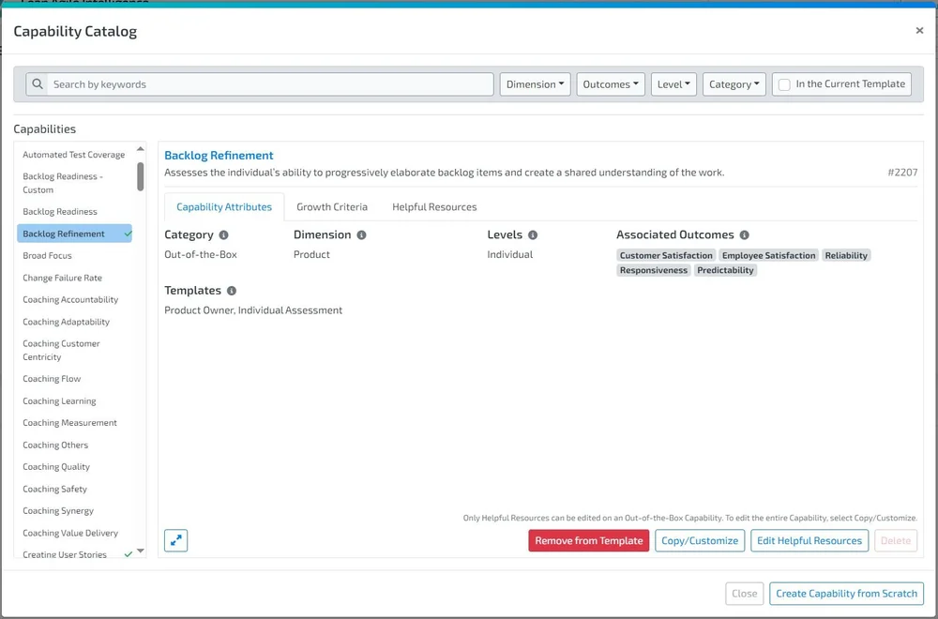
Task: Click Create Capability from Scratch
Action: [x=846, y=593]
